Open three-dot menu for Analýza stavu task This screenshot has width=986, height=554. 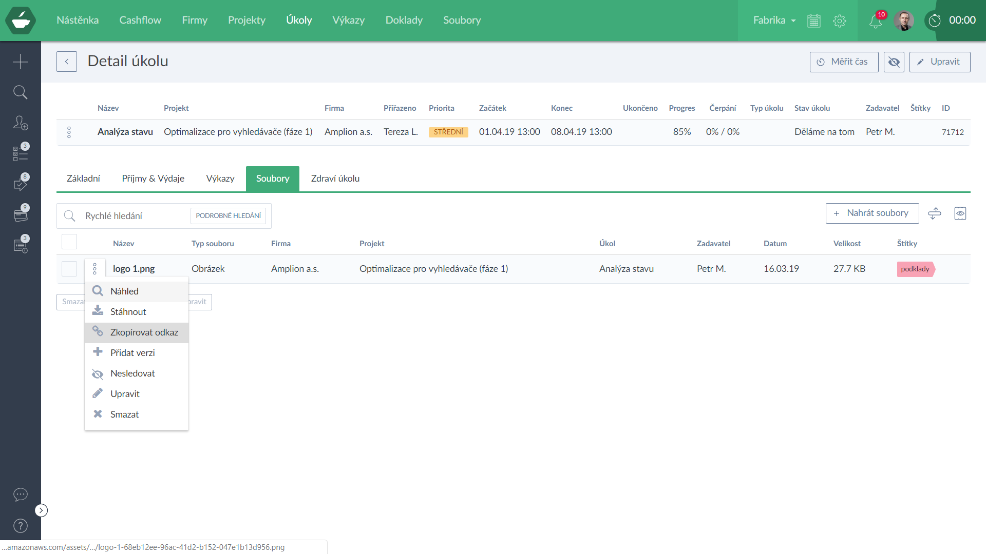69,132
